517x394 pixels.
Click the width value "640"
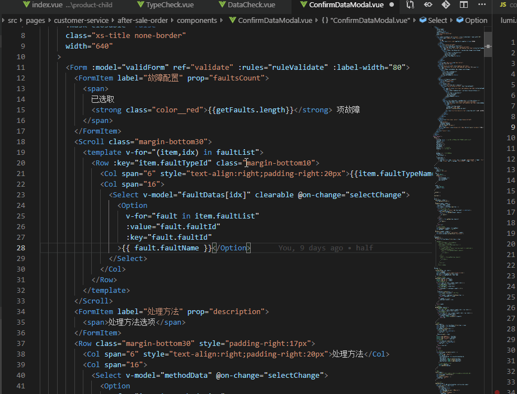[x=102, y=46]
